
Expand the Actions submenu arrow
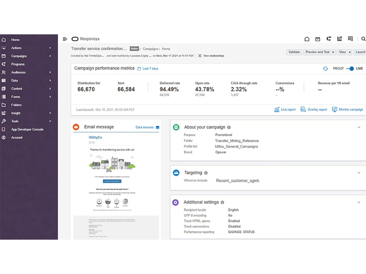[x=50, y=48]
